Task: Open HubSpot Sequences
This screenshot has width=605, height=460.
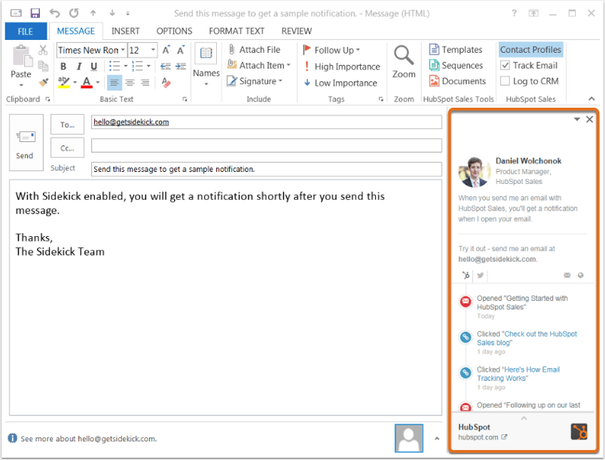Action: 456,66
